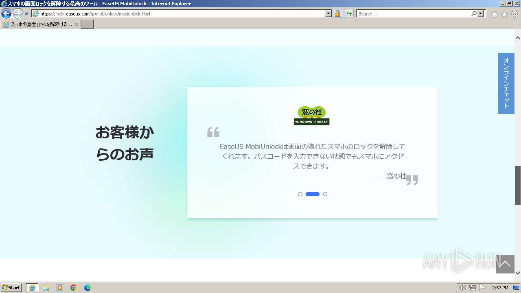Click the network tray icon
Screen dimensions: 521x293
point(473,288)
